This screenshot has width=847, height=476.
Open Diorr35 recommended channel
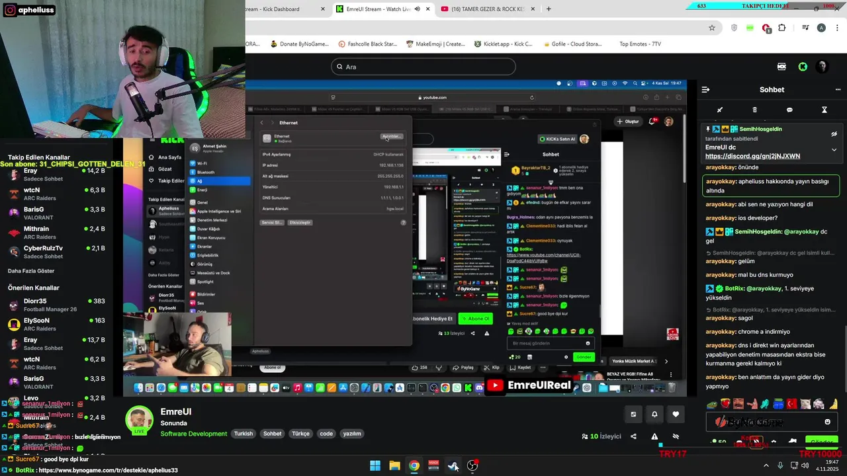[x=56, y=305]
